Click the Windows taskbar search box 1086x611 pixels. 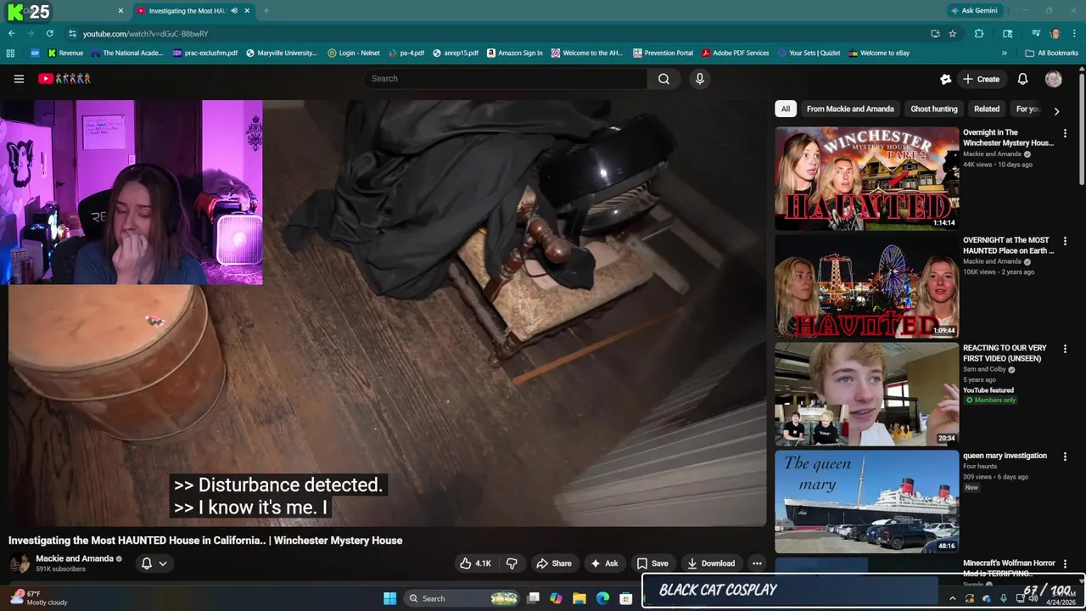461,598
